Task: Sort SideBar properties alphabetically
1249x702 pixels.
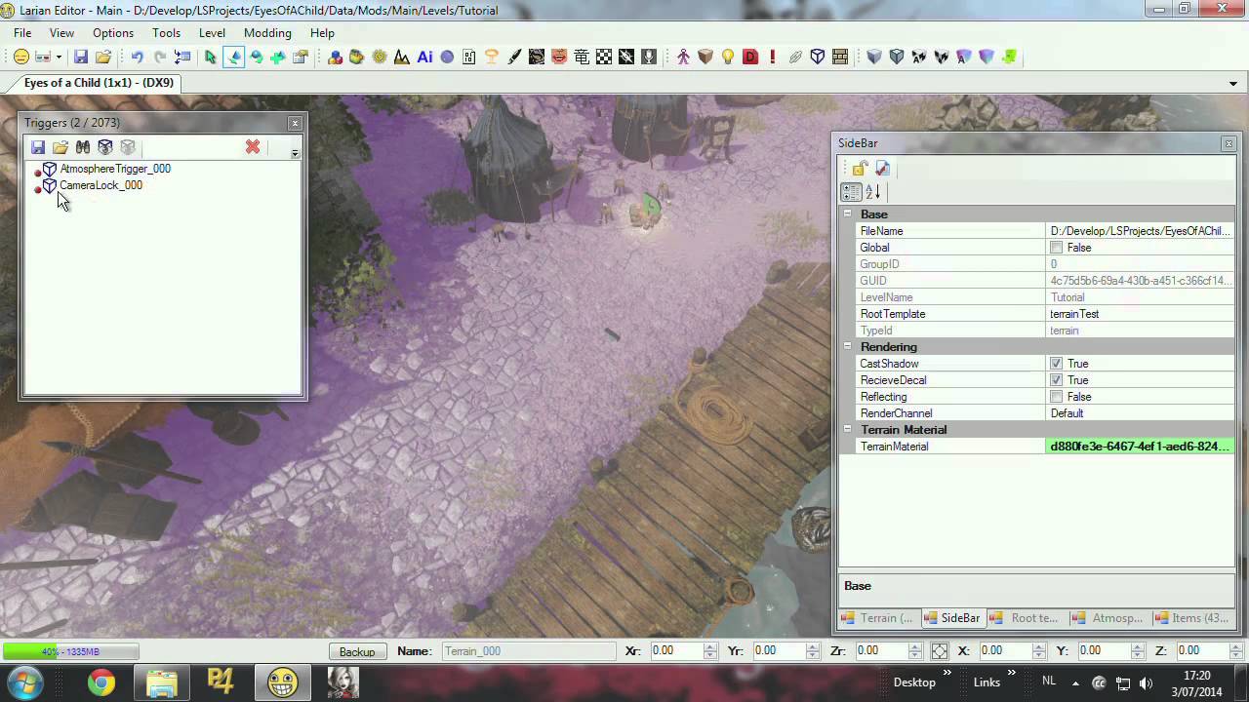Action: [873, 192]
